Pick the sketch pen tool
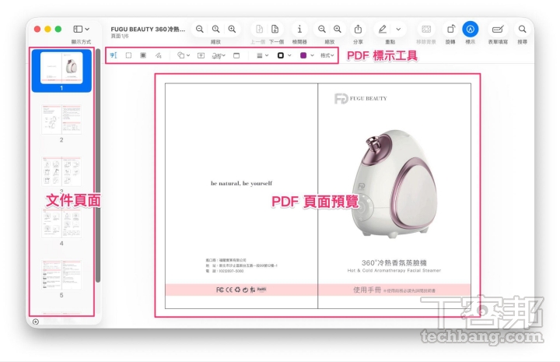Image resolution: width=560 pixels, height=362 pixels. click(158, 55)
